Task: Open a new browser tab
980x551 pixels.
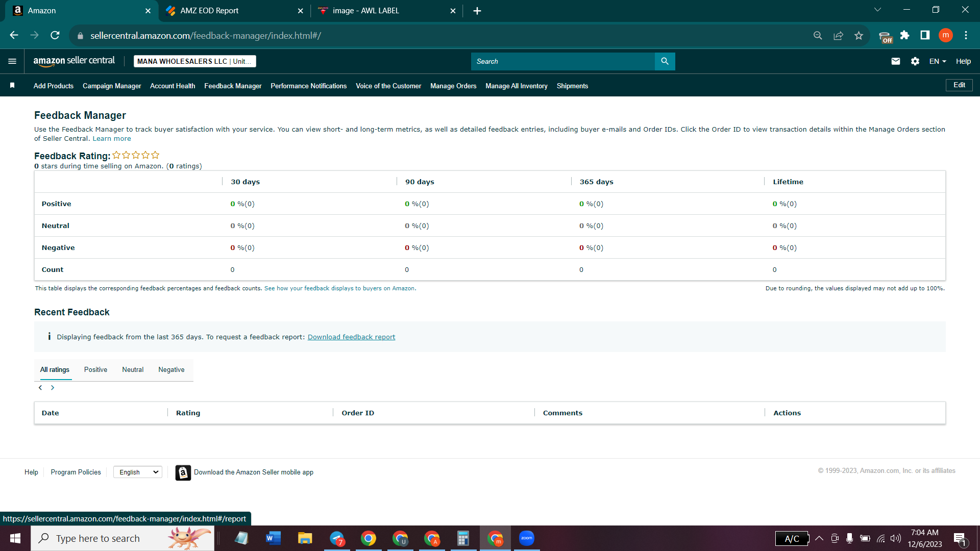Action: [477, 11]
